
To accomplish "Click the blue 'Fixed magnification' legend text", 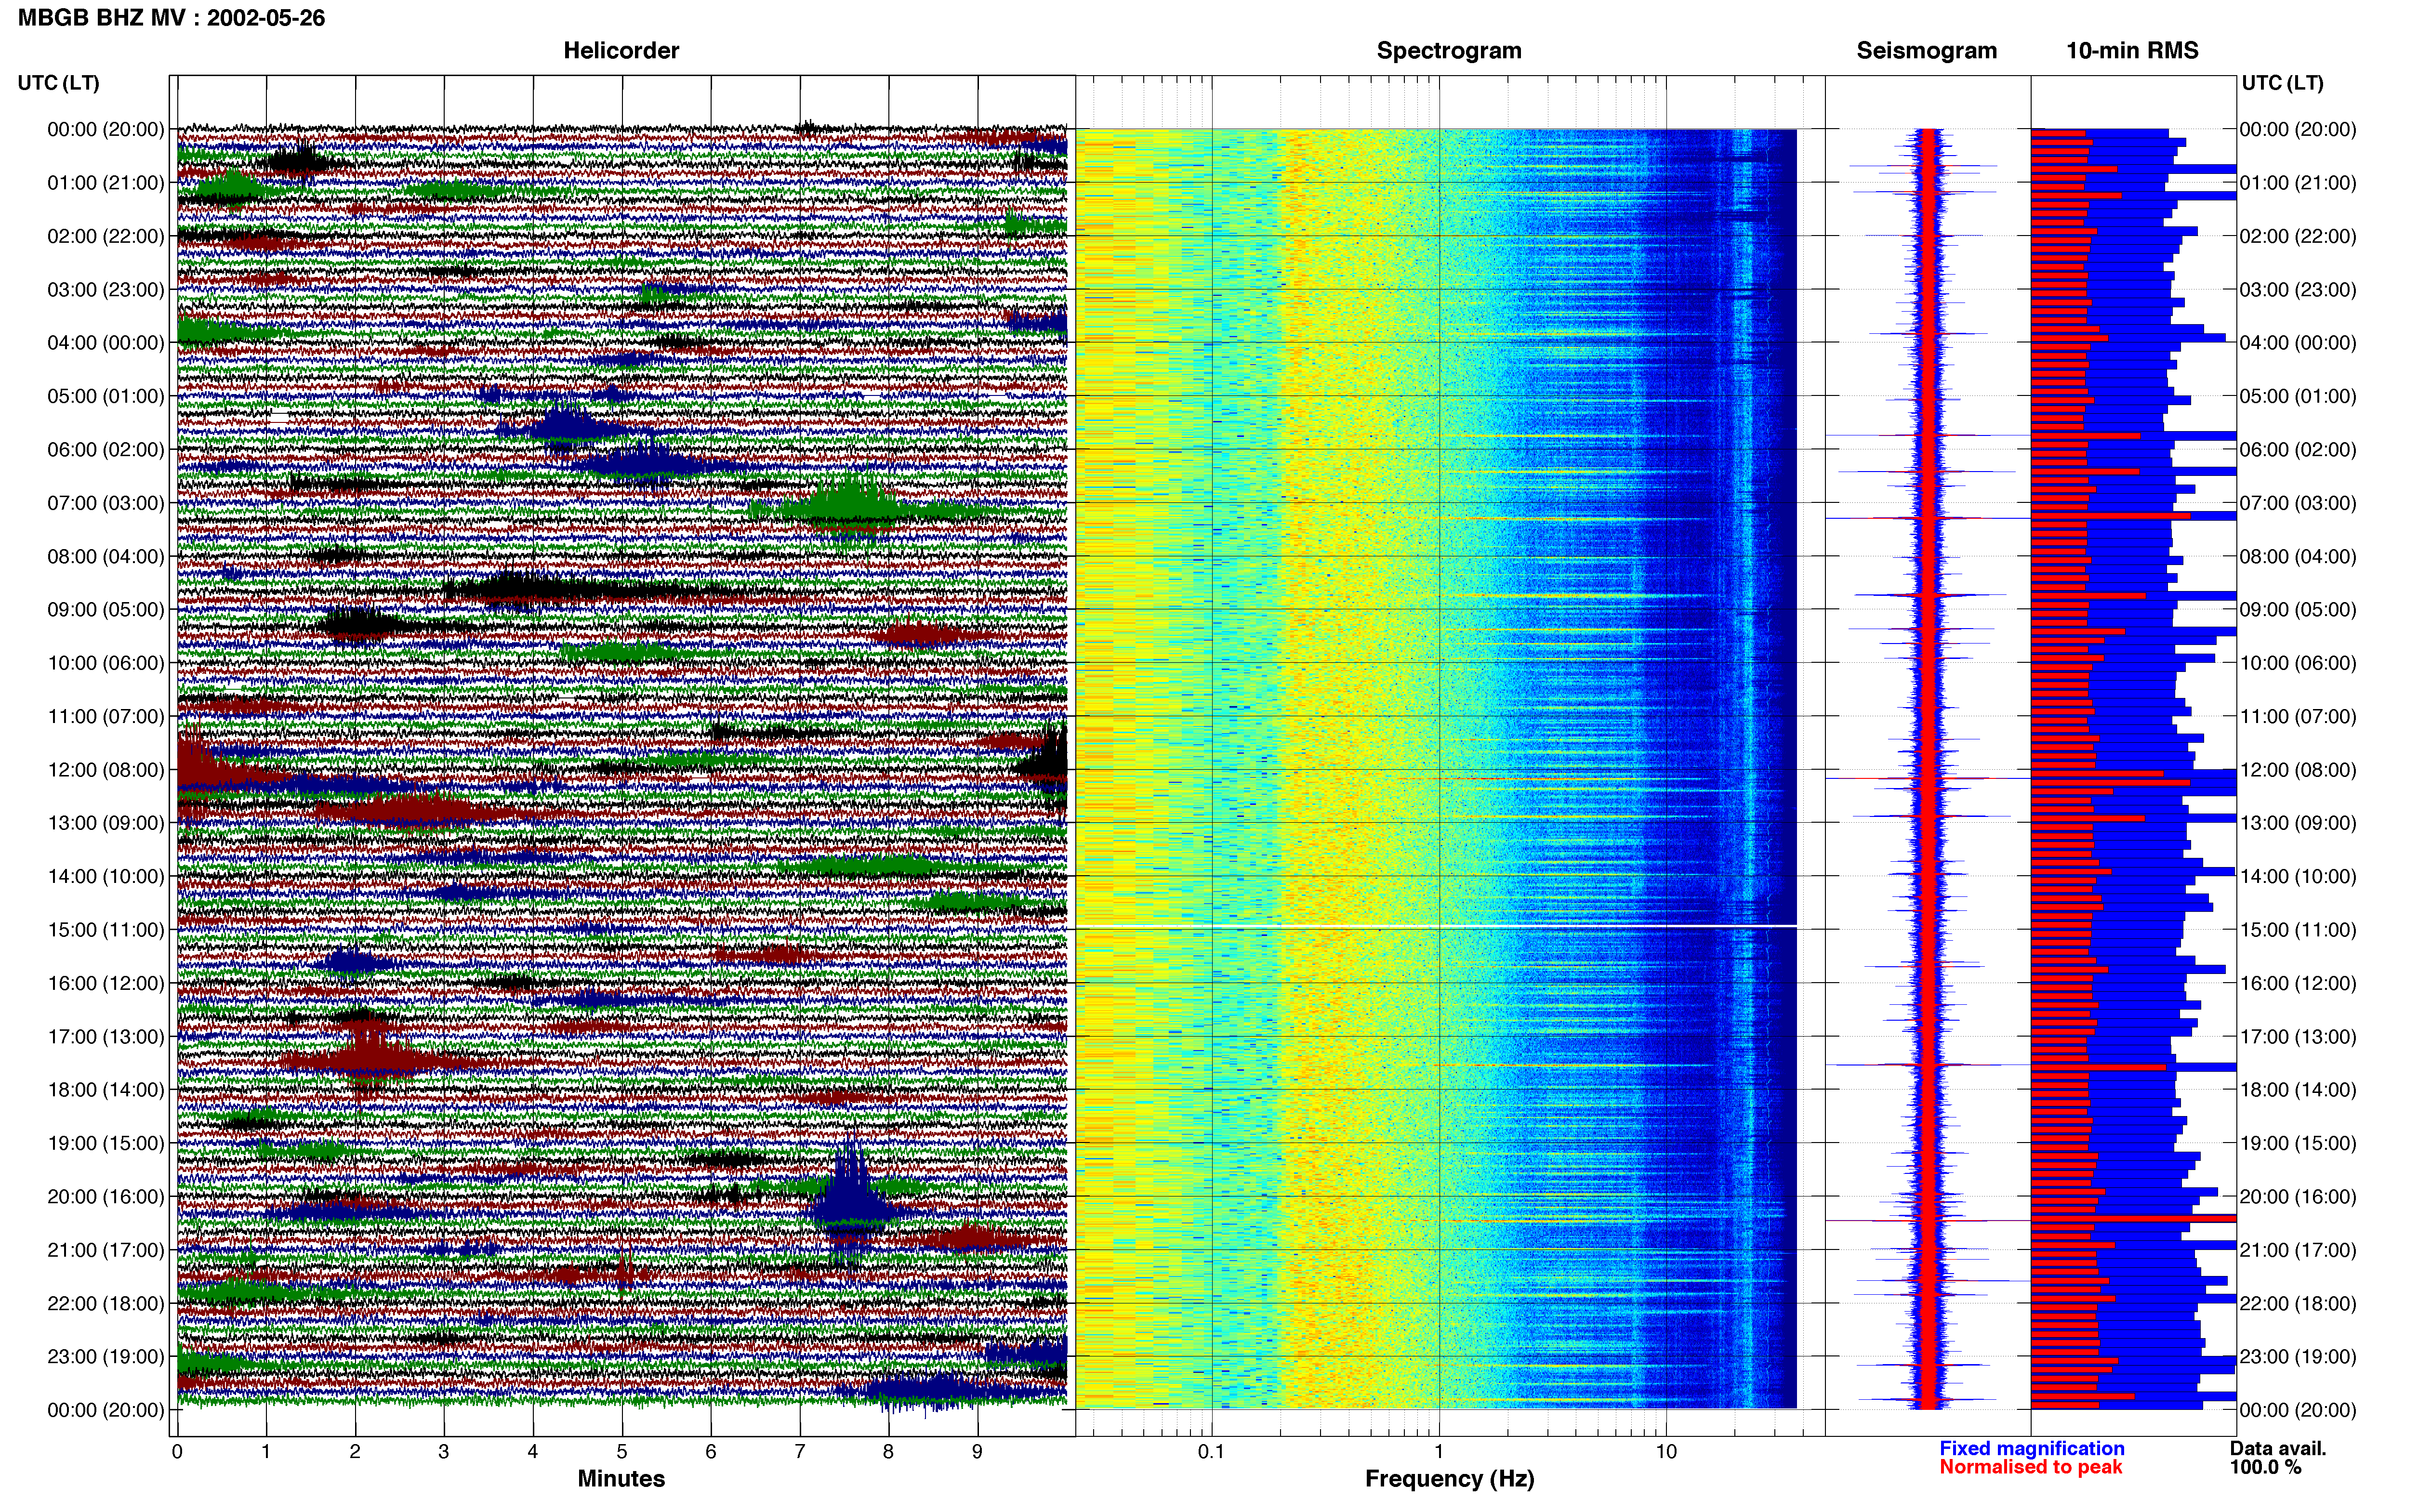I will pos(2032,1448).
